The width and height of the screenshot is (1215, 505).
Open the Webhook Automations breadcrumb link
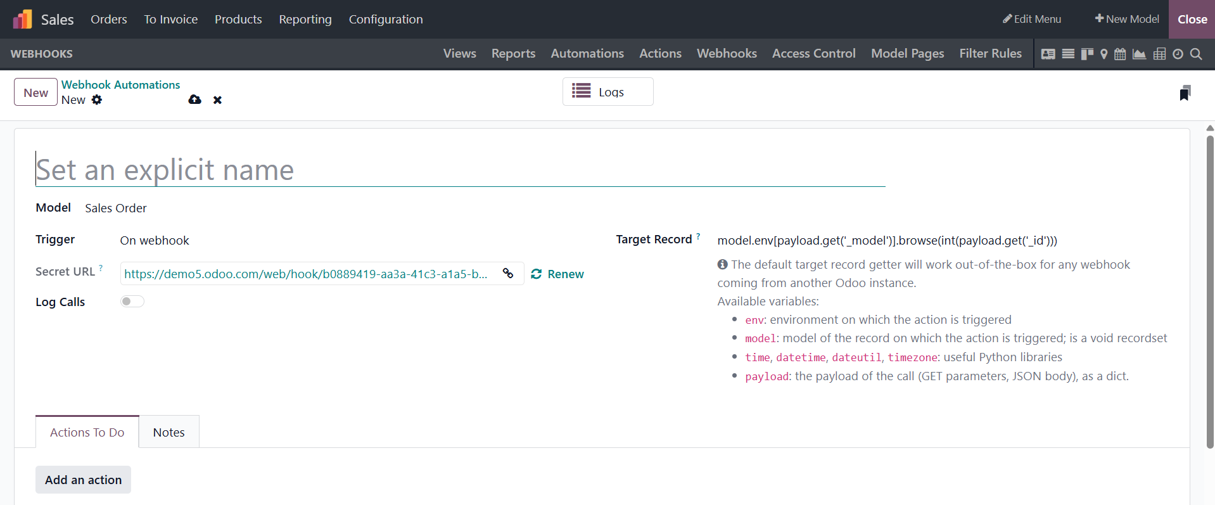click(120, 85)
